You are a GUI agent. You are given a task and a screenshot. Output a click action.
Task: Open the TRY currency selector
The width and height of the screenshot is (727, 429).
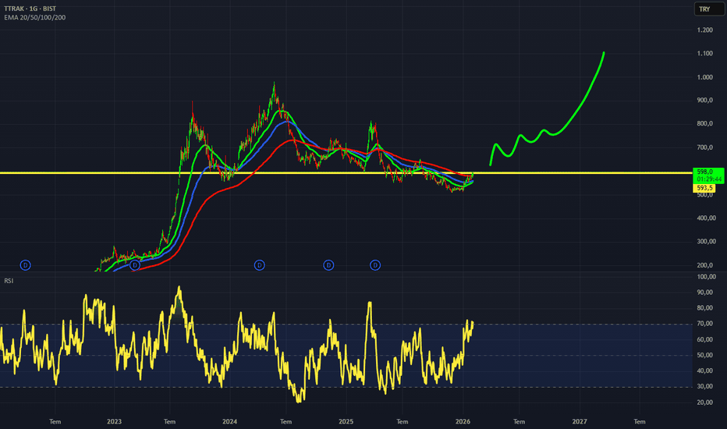tap(709, 9)
